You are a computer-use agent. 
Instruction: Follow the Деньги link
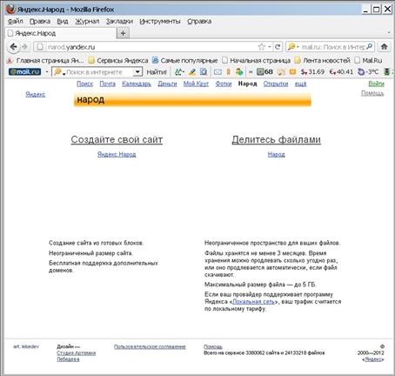167,84
